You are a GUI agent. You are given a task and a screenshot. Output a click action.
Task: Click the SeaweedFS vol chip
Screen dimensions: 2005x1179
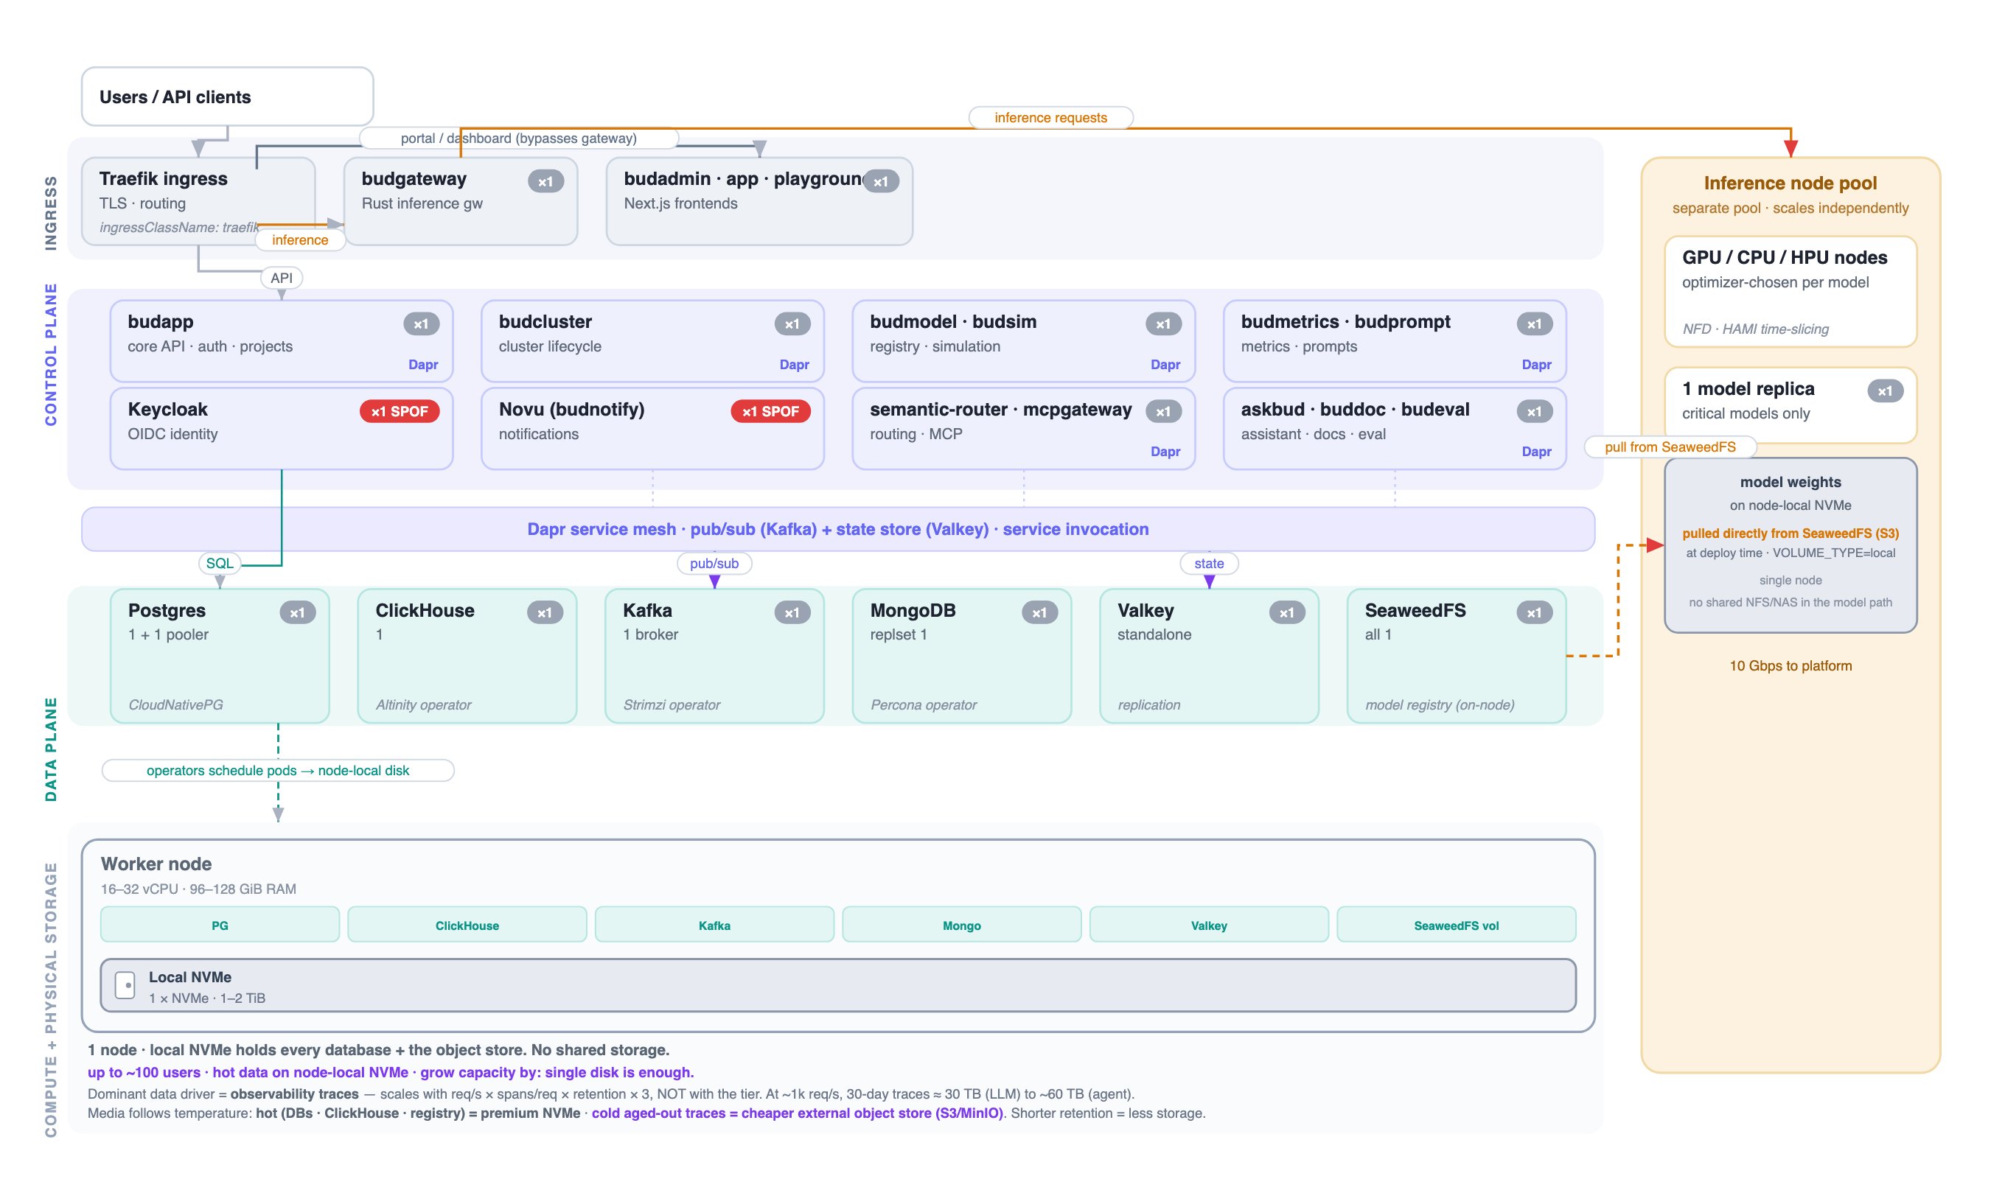(x=1457, y=926)
